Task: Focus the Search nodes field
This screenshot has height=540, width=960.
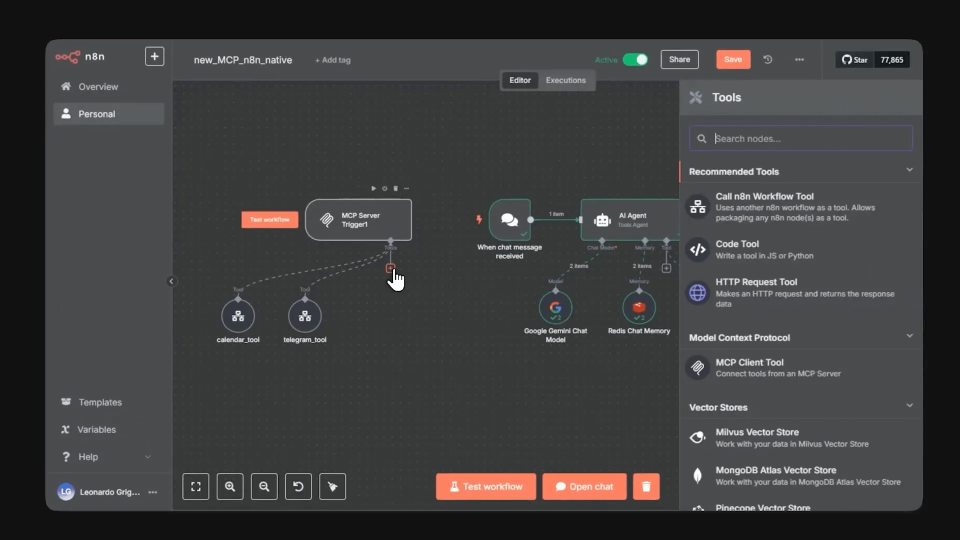Action: [x=800, y=138]
